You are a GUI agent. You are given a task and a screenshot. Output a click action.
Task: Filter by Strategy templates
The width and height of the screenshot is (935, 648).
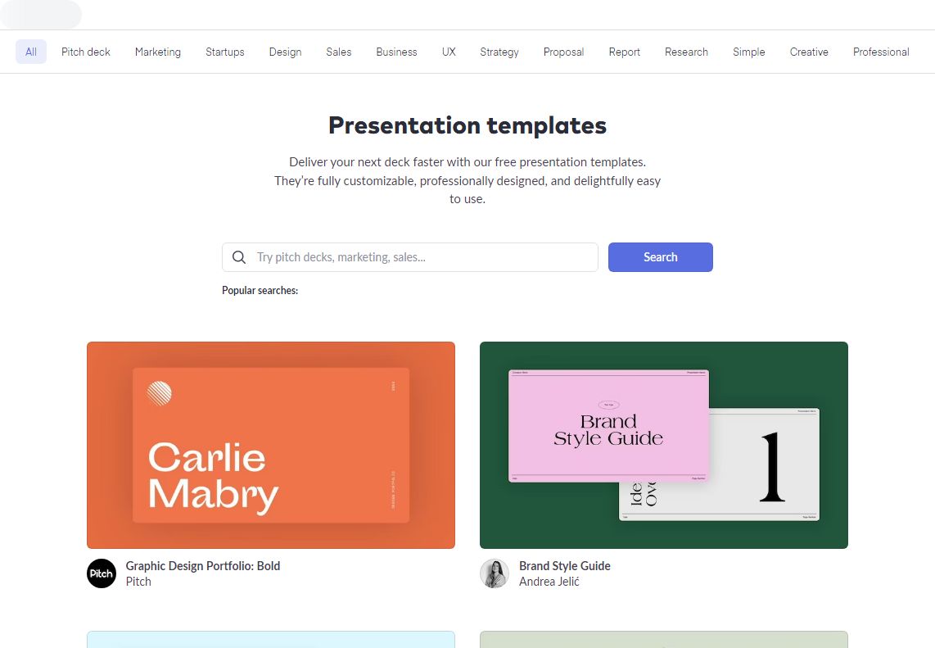pos(499,52)
